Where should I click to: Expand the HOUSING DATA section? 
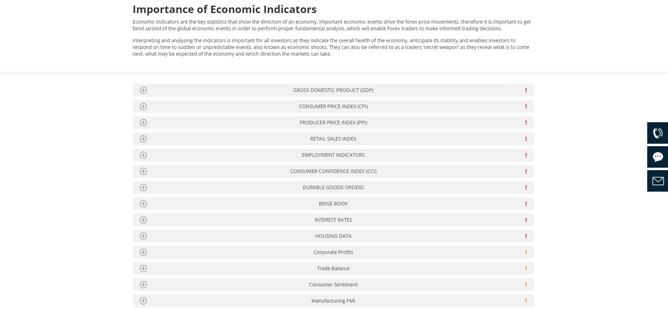pyautogui.click(x=333, y=236)
